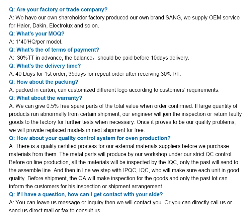Click the line starting "You can leave us message"

point(120,202)
